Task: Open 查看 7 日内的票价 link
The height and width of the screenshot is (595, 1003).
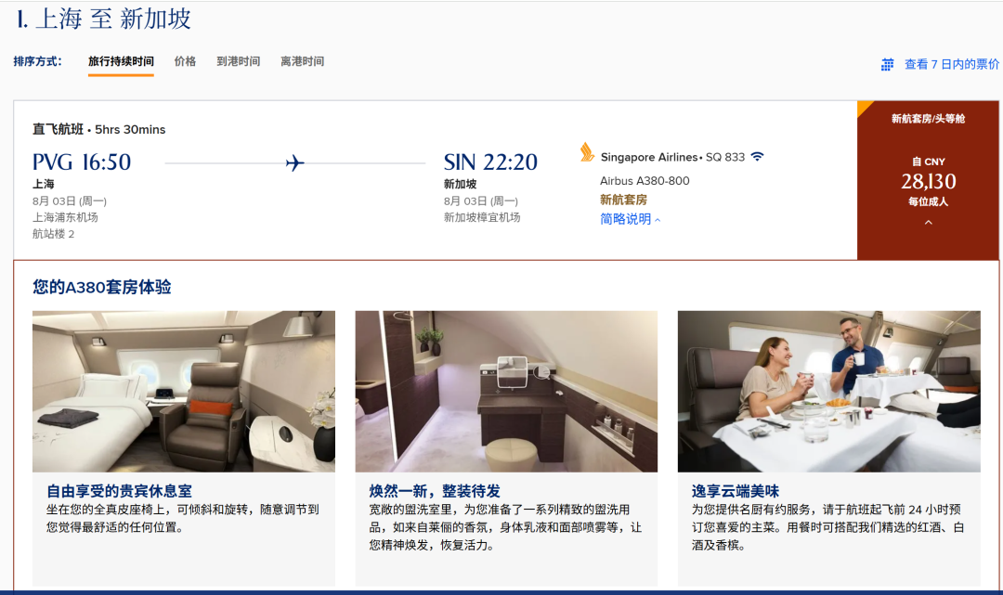Action: point(951,65)
